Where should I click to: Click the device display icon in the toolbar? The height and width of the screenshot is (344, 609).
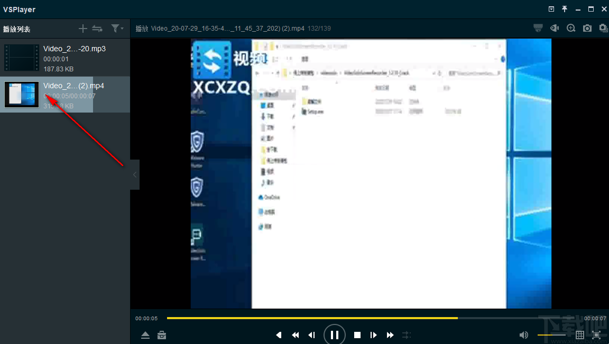click(x=538, y=27)
